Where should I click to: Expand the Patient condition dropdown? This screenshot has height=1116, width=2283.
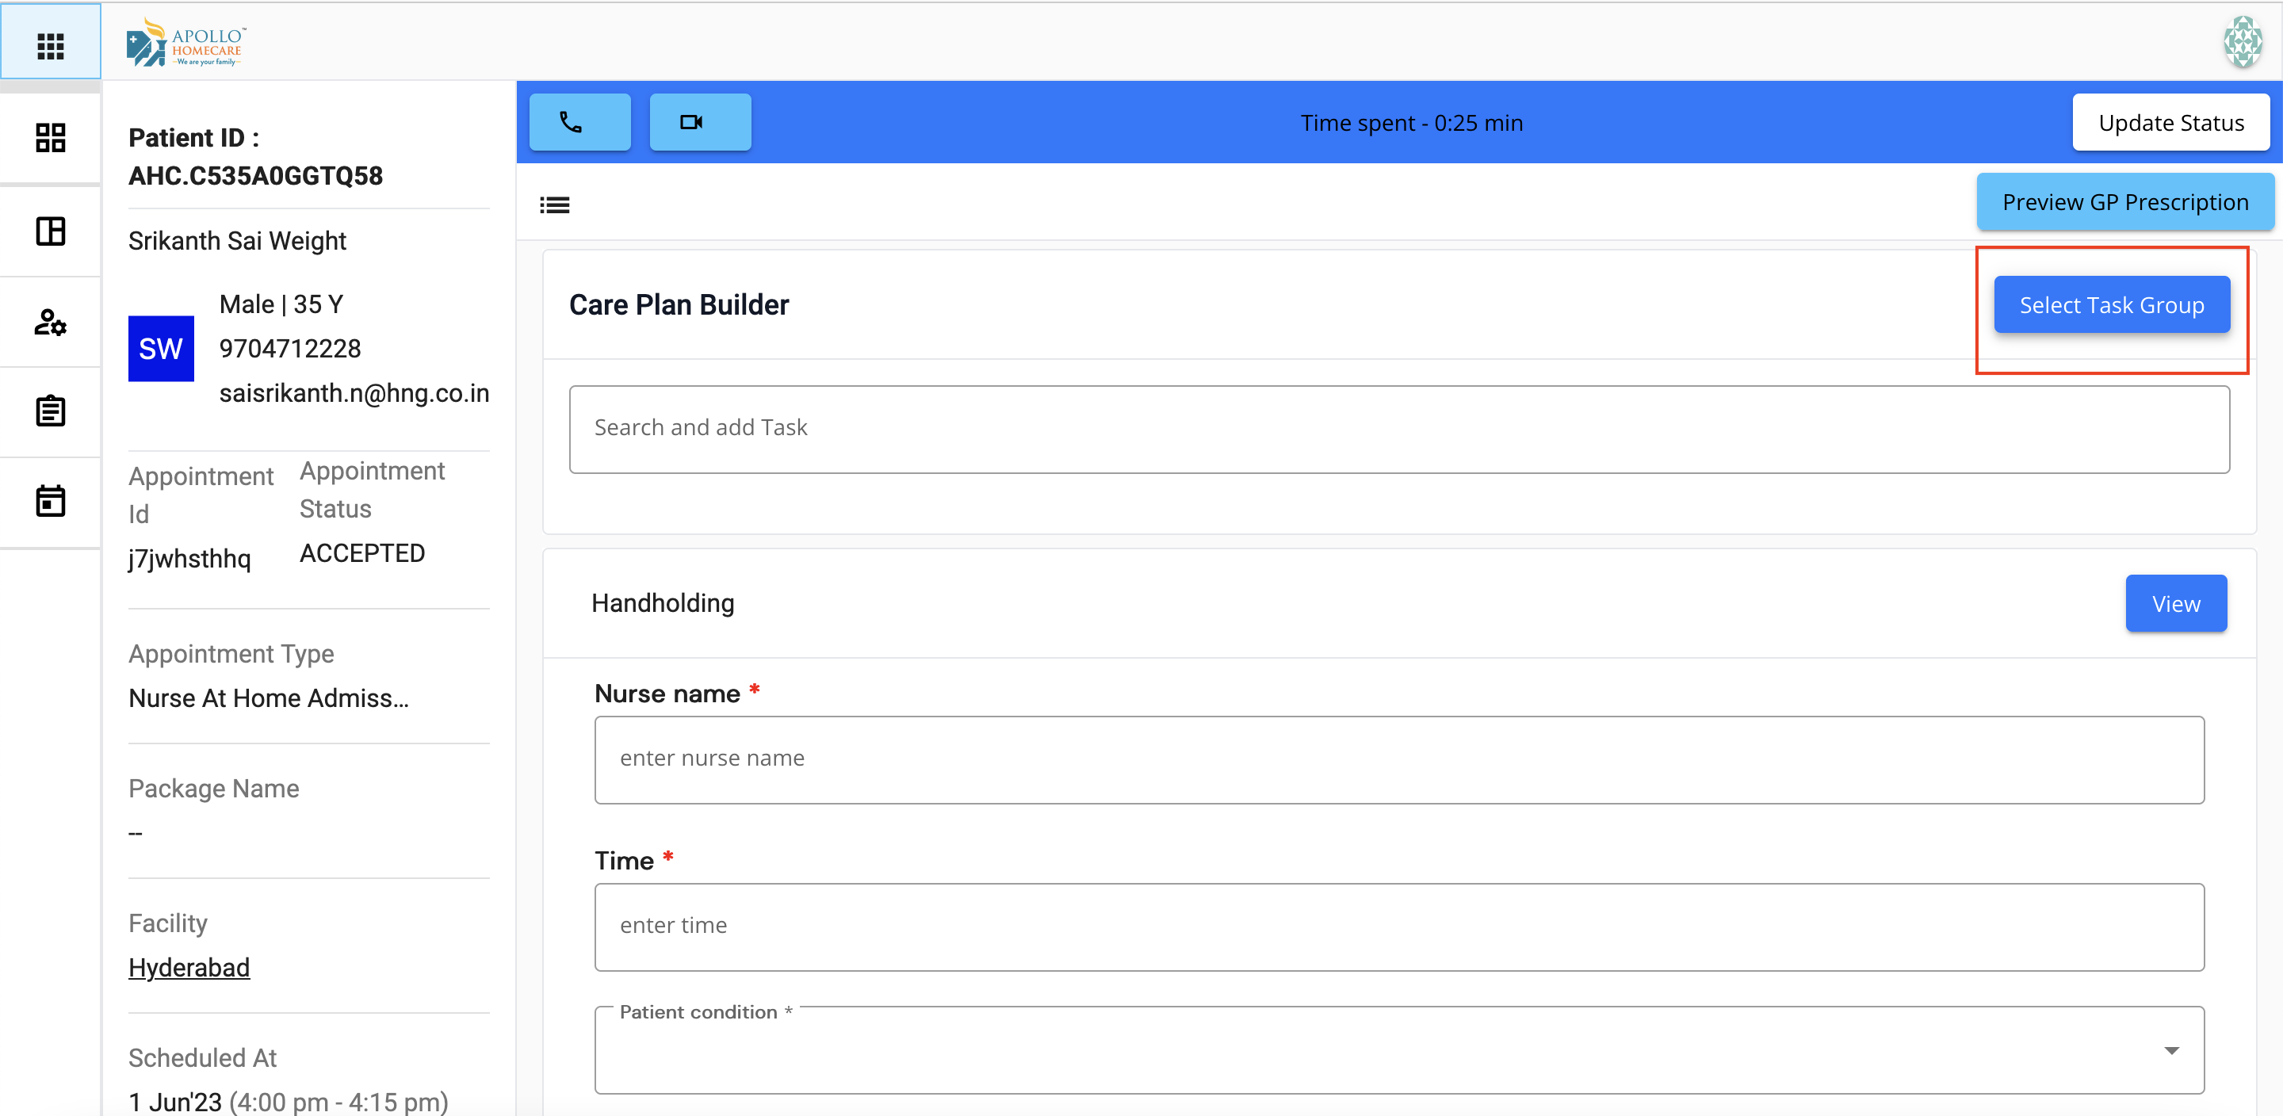point(2170,1050)
